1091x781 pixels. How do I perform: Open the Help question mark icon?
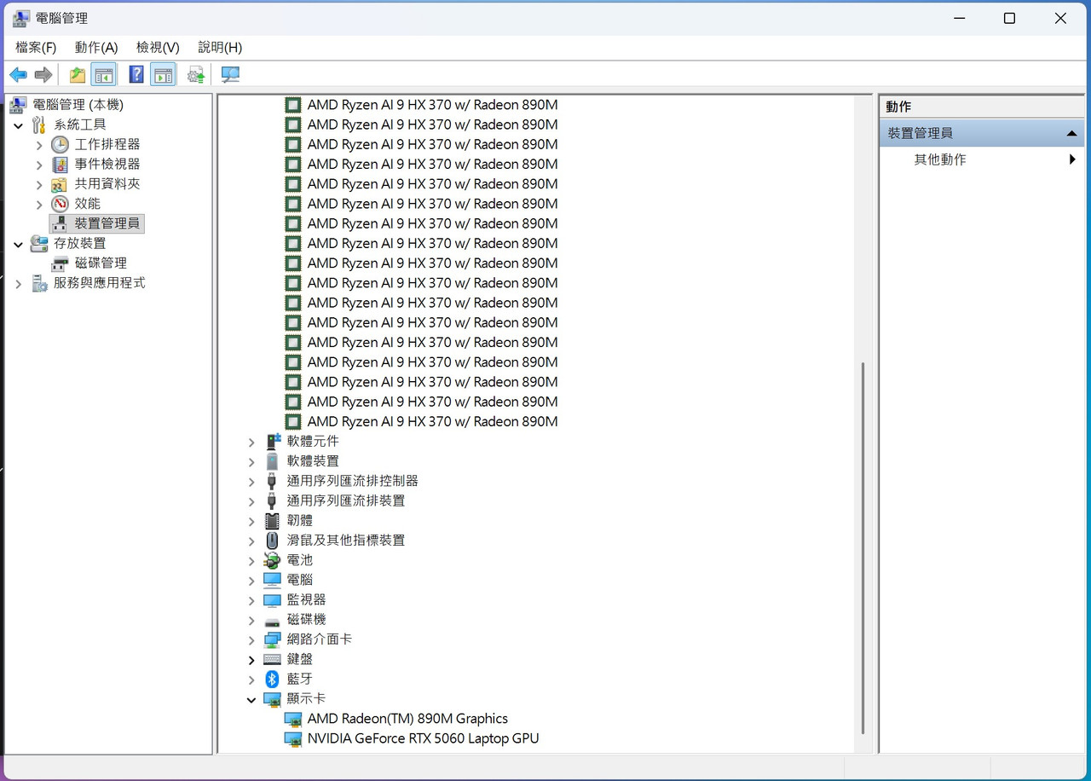(x=136, y=75)
